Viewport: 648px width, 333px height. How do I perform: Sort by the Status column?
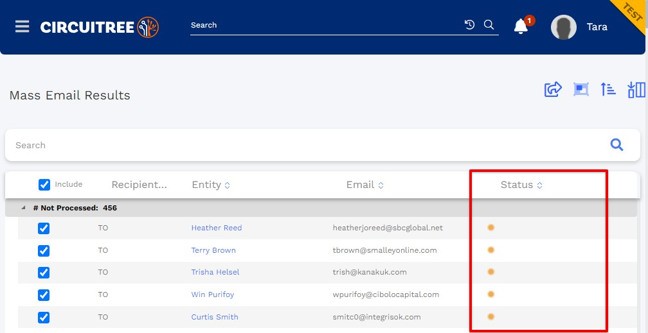[521, 185]
